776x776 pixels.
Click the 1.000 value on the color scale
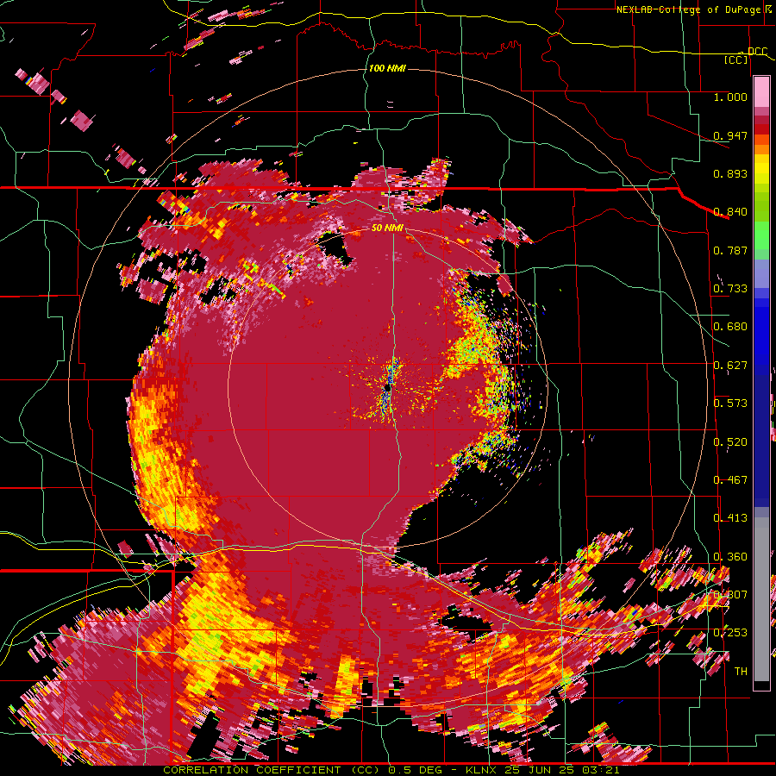(730, 97)
